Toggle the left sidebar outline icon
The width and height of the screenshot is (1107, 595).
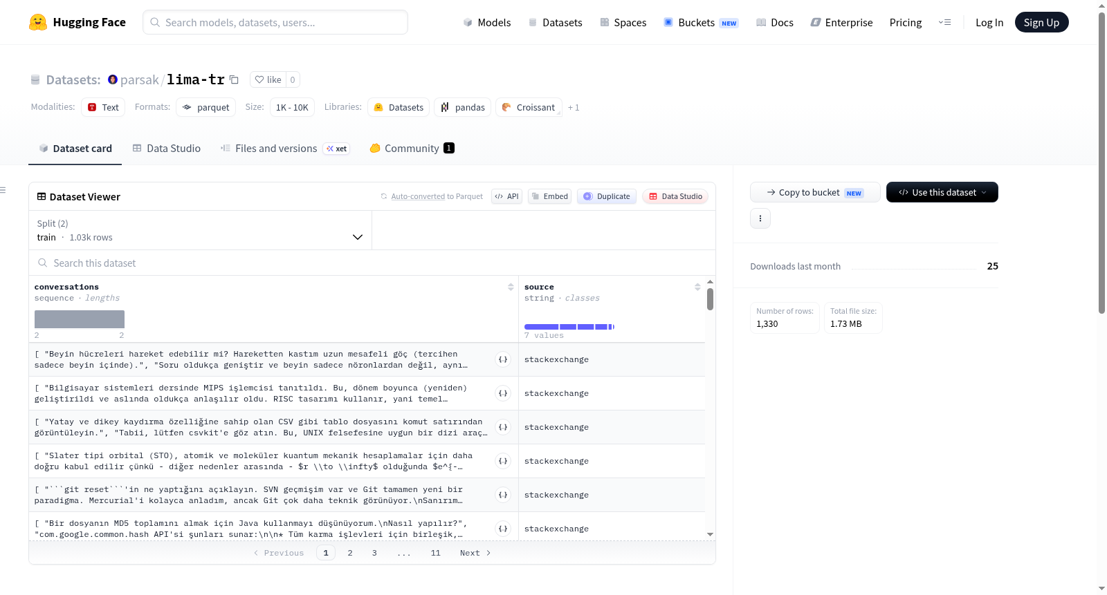point(3,190)
